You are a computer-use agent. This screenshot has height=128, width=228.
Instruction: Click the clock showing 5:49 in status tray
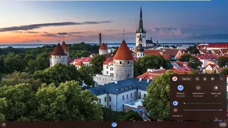223,124
